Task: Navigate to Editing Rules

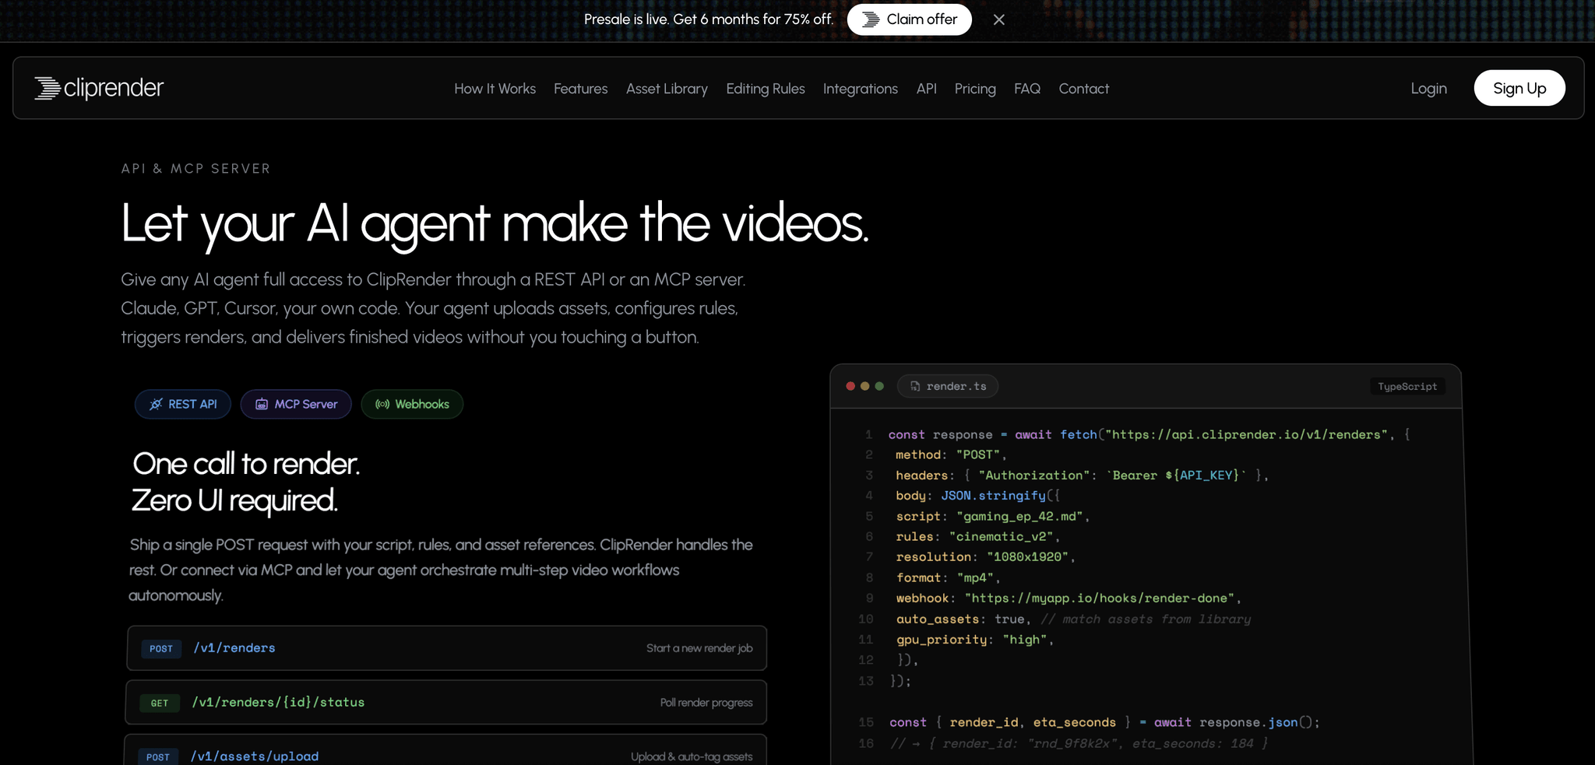Action: tap(766, 89)
